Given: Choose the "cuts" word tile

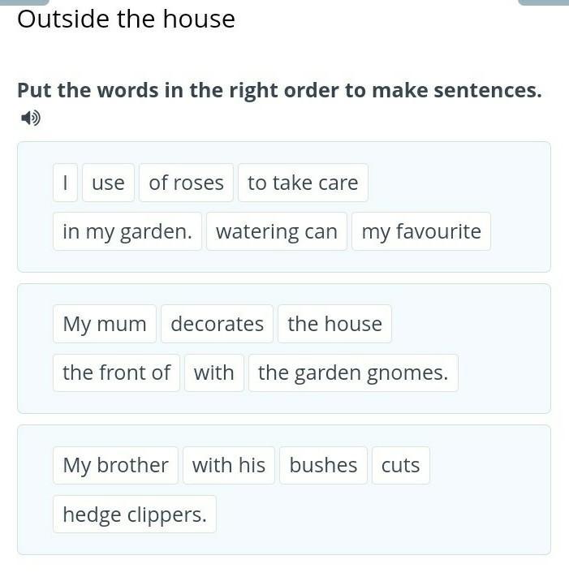Looking at the screenshot, I should (400, 465).
